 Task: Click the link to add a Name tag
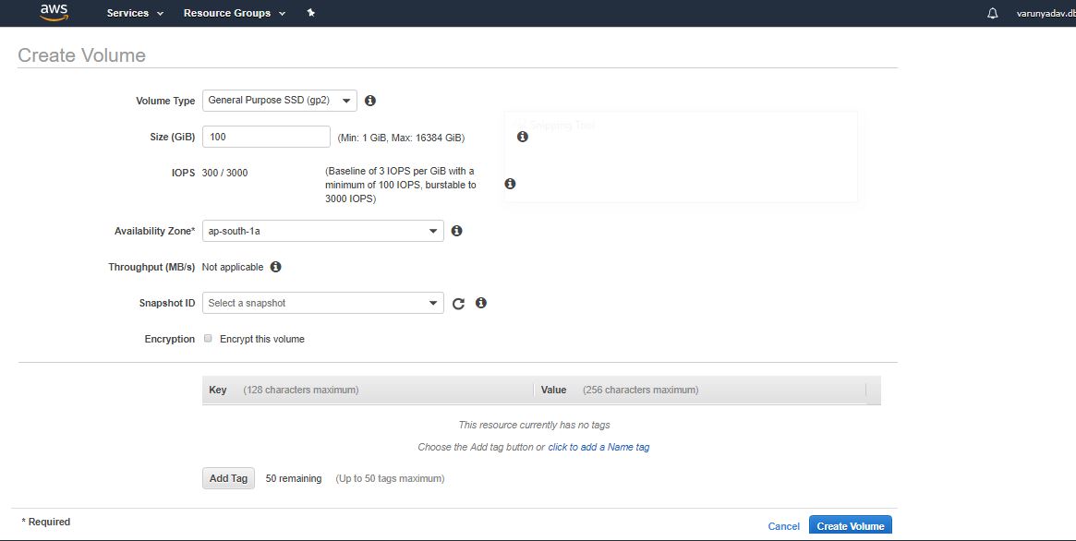point(598,447)
